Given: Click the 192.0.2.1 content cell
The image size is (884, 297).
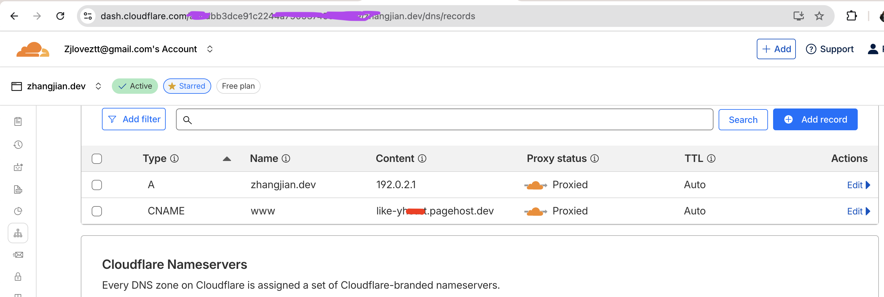Looking at the screenshot, I should click(396, 185).
